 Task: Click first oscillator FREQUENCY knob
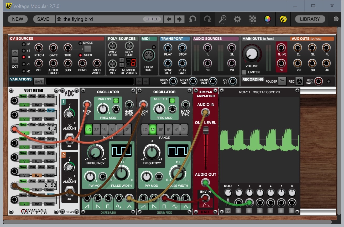pyautogui.click(x=95, y=153)
